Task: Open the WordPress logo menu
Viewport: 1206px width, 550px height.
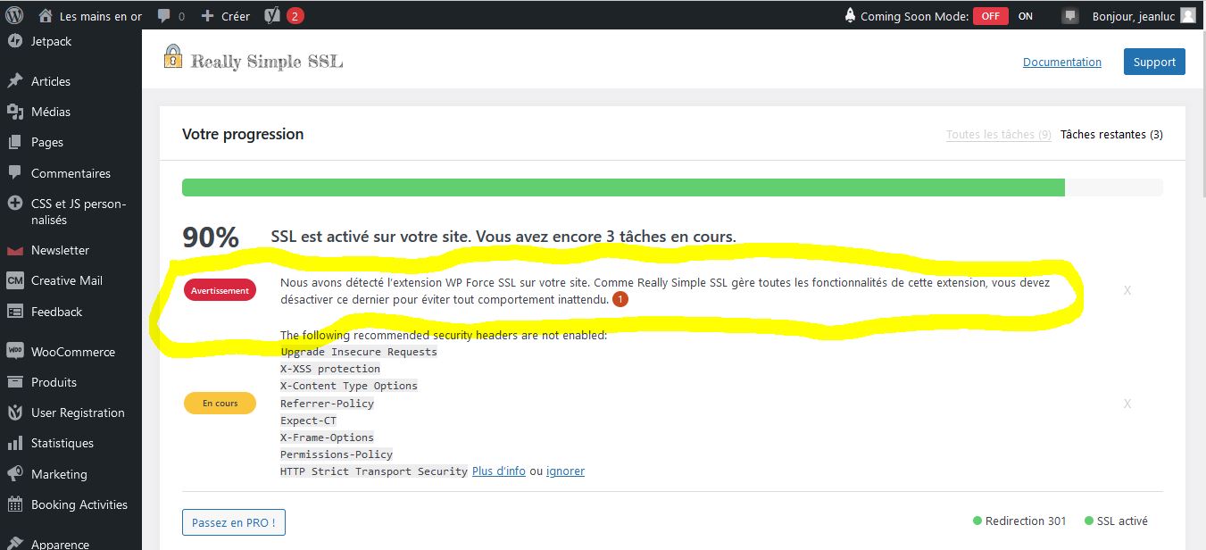Action: 14,15
